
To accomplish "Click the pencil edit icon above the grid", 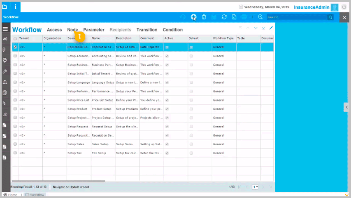I will 271,28.
